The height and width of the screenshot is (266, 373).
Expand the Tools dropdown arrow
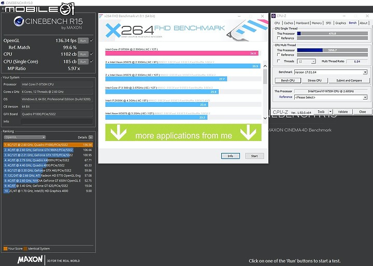[x=330, y=111]
